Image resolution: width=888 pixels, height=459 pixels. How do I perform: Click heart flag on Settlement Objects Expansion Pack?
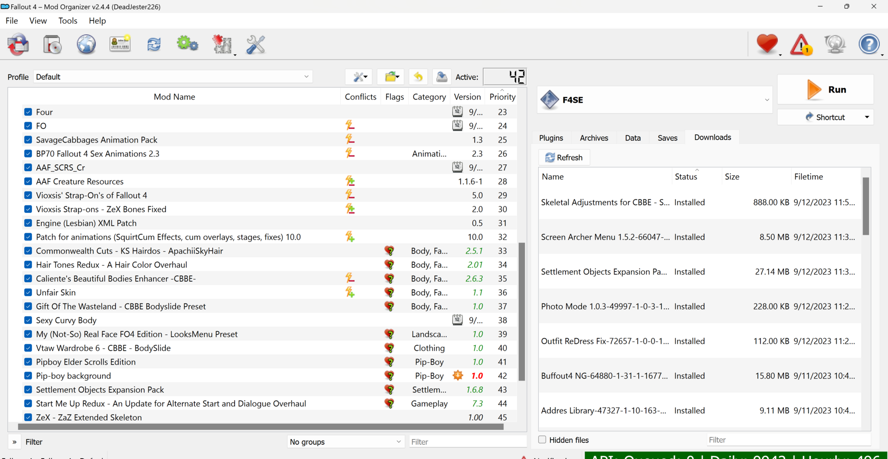pyautogui.click(x=389, y=390)
